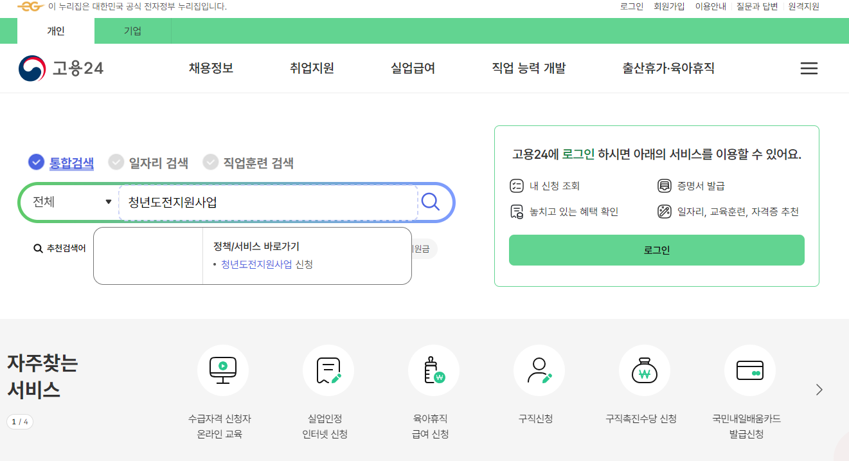Select the 육아휴직 급여 신청 icon
This screenshot has width=849, height=461.
pos(434,370)
